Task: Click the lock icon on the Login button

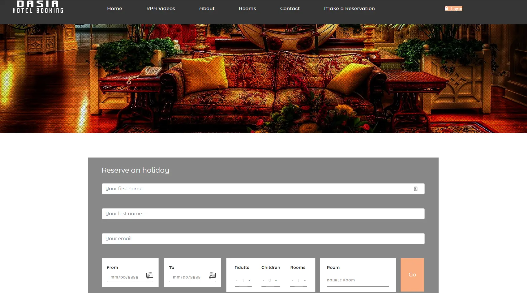Action: tap(447, 8)
